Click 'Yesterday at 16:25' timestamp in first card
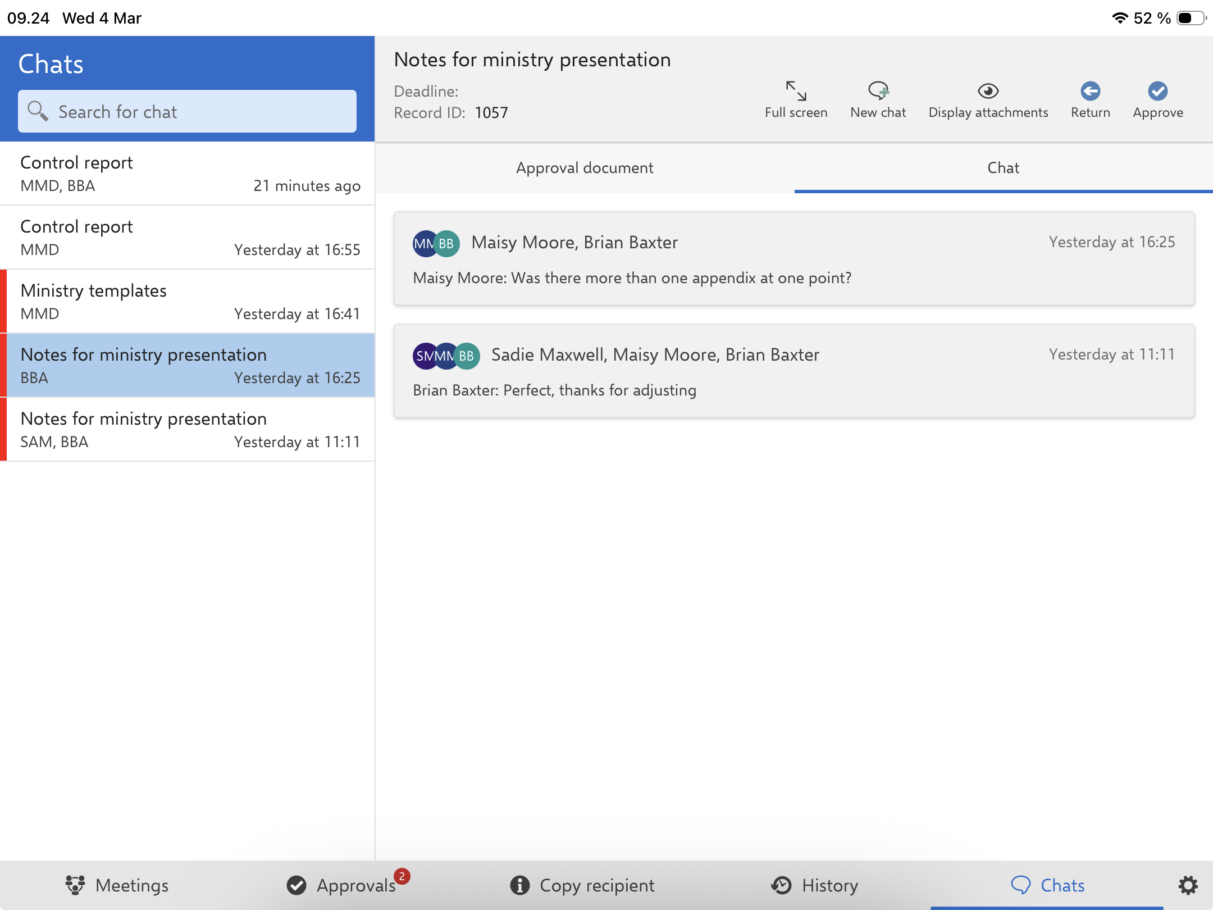The height and width of the screenshot is (910, 1213). click(x=1112, y=242)
